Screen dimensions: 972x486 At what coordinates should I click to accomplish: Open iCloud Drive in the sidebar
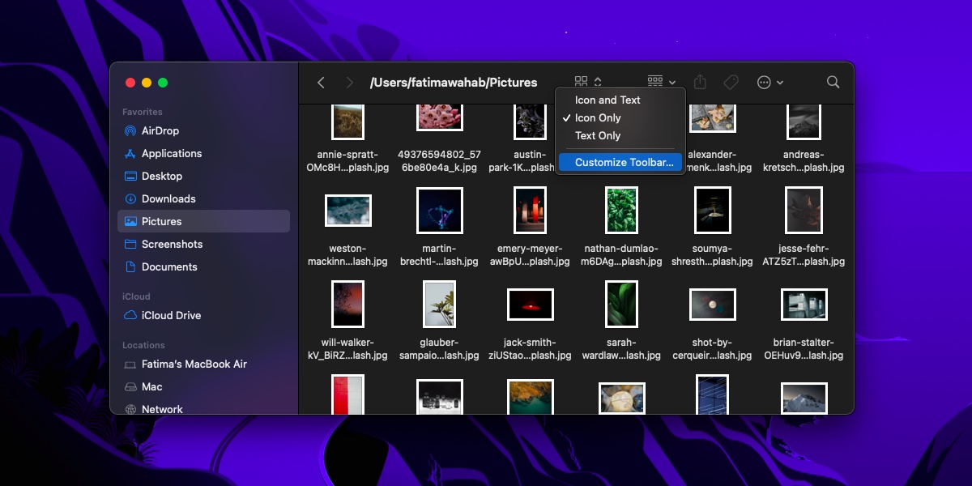click(203, 315)
